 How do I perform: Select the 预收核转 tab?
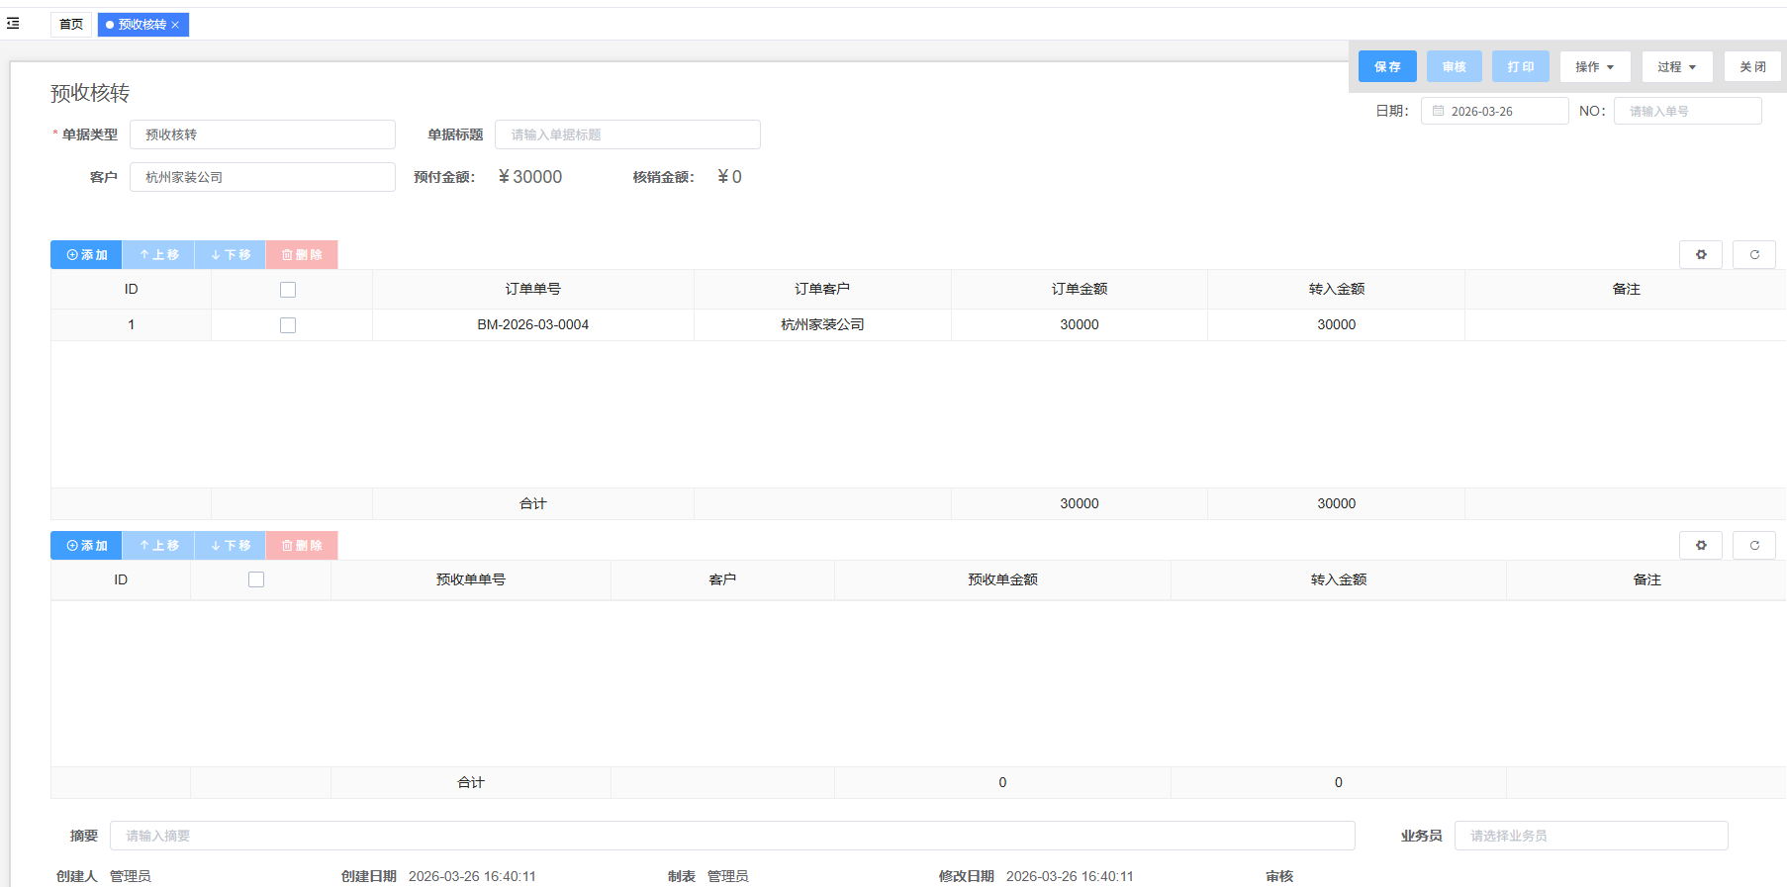[x=141, y=25]
